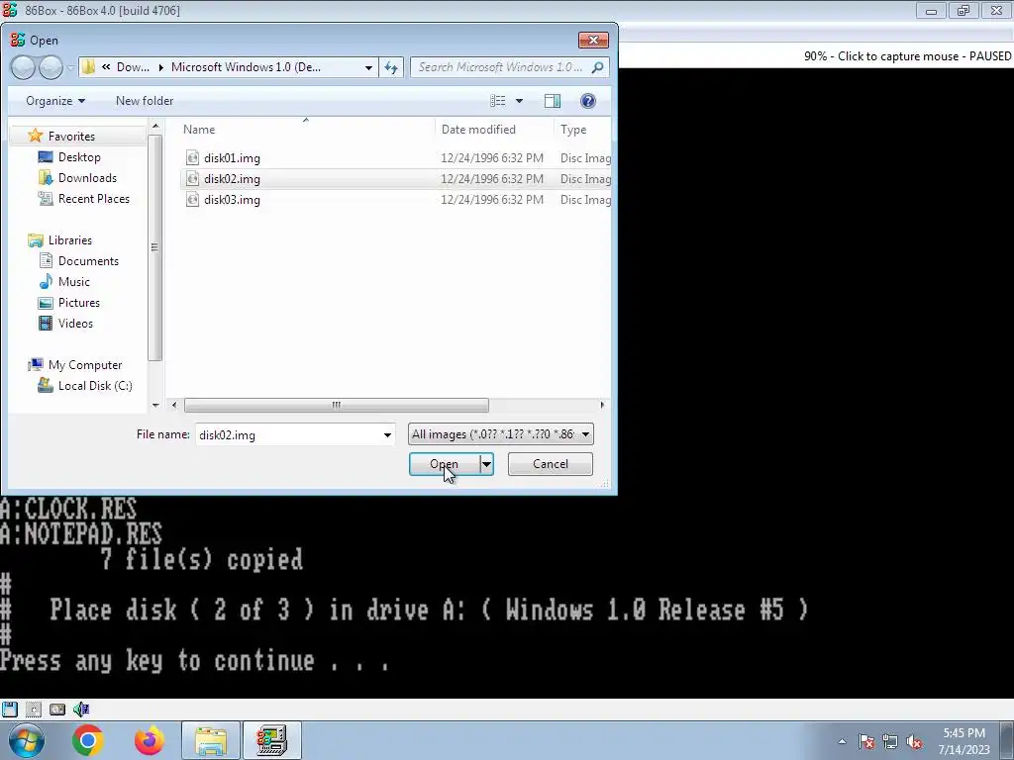The image size is (1014, 760).
Task: Launch Google Chrome from the taskbar
Action: [88, 740]
